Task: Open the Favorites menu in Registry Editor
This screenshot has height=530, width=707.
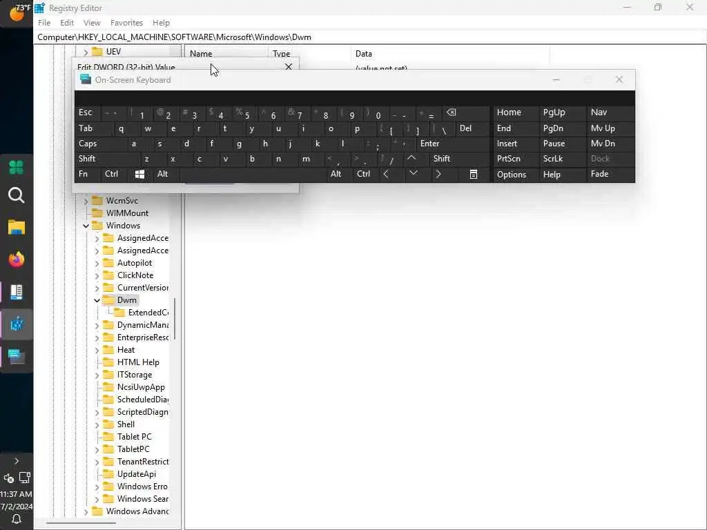Action: point(127,23)
